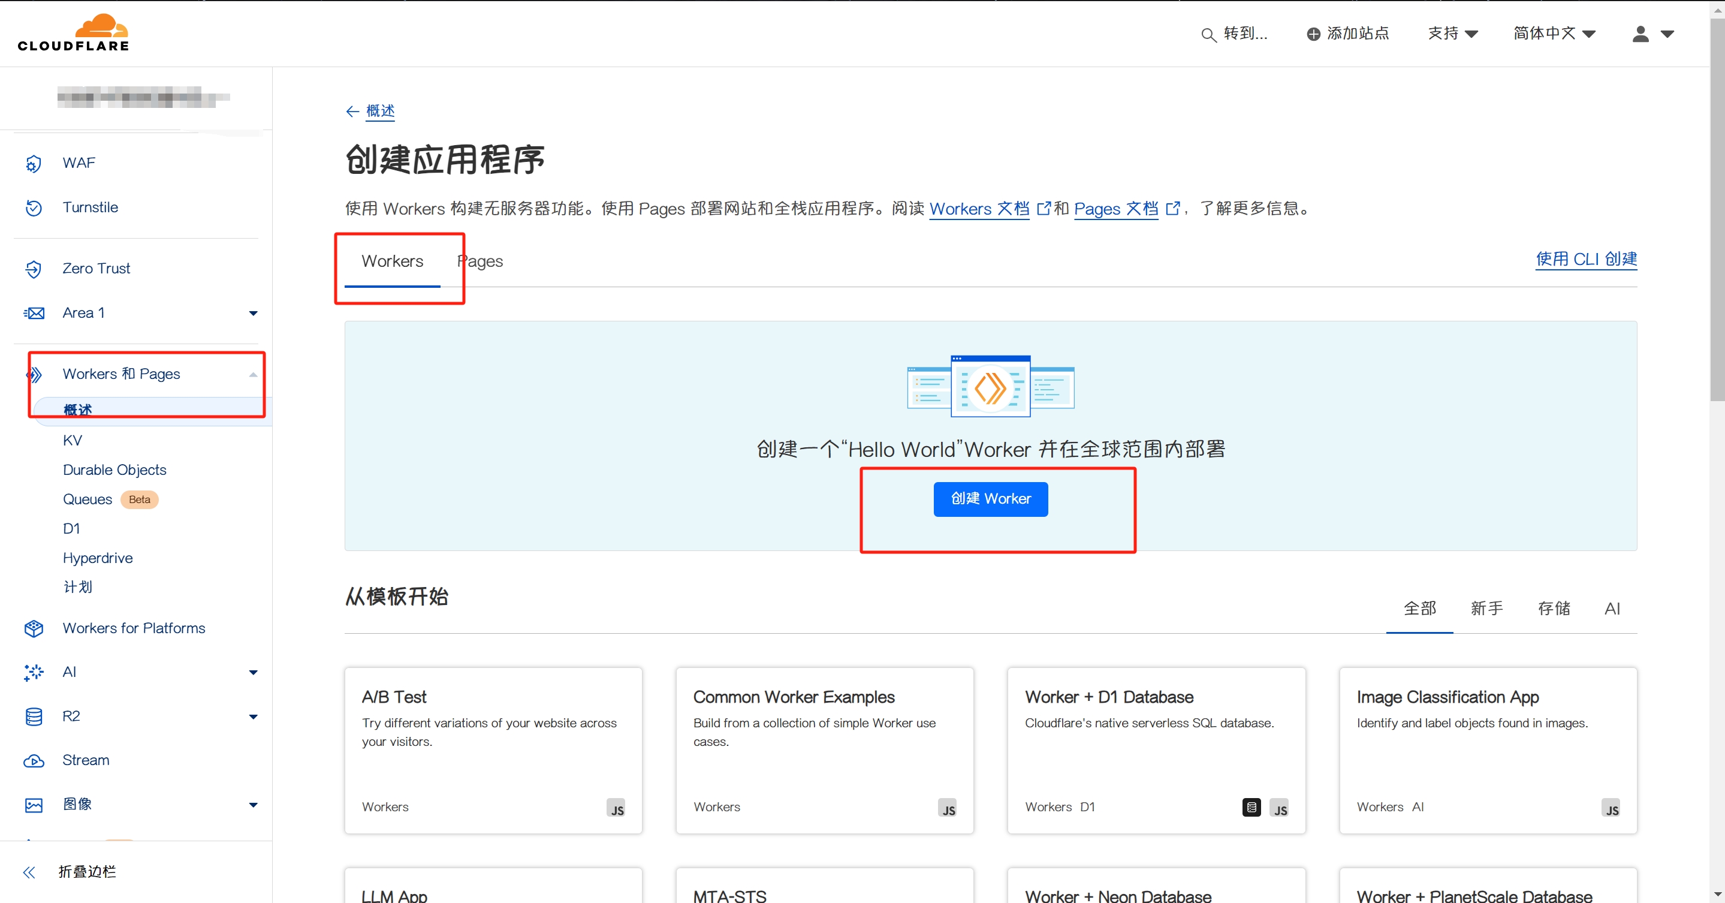Image resolution: width=1725 pixels, height=903 pixels.
Task: Click the Zero Trust sidebar icon
Action: pyautogui.click(x=34, y=269)
